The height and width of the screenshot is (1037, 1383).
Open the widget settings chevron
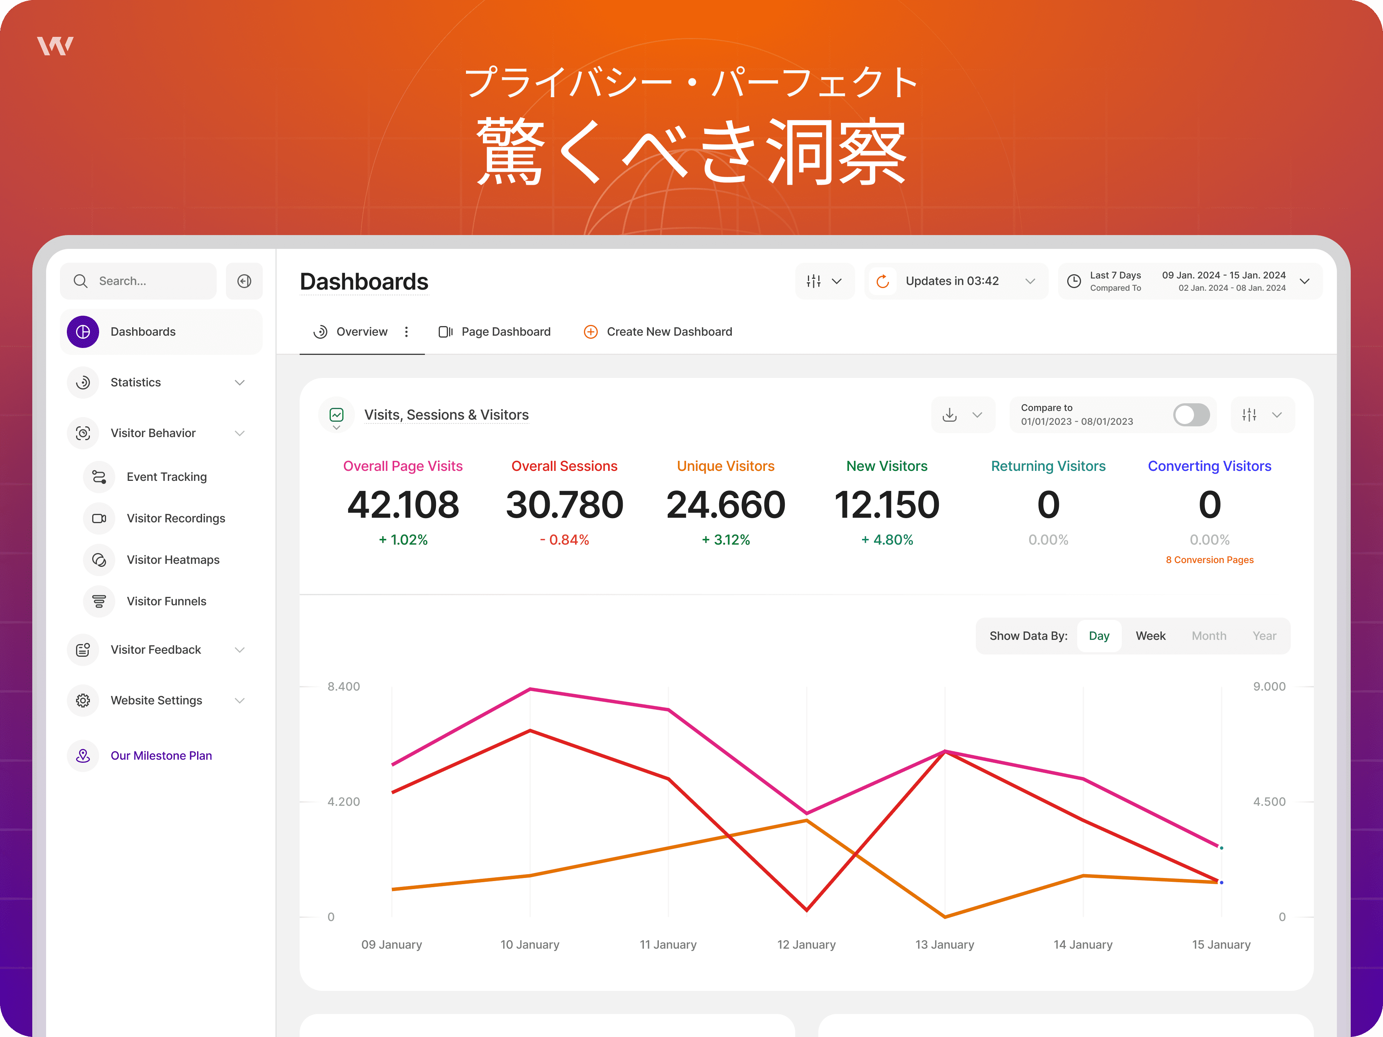tap(1277, 415)
